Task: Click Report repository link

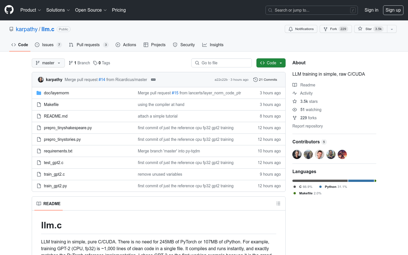Action: [307, 126]
